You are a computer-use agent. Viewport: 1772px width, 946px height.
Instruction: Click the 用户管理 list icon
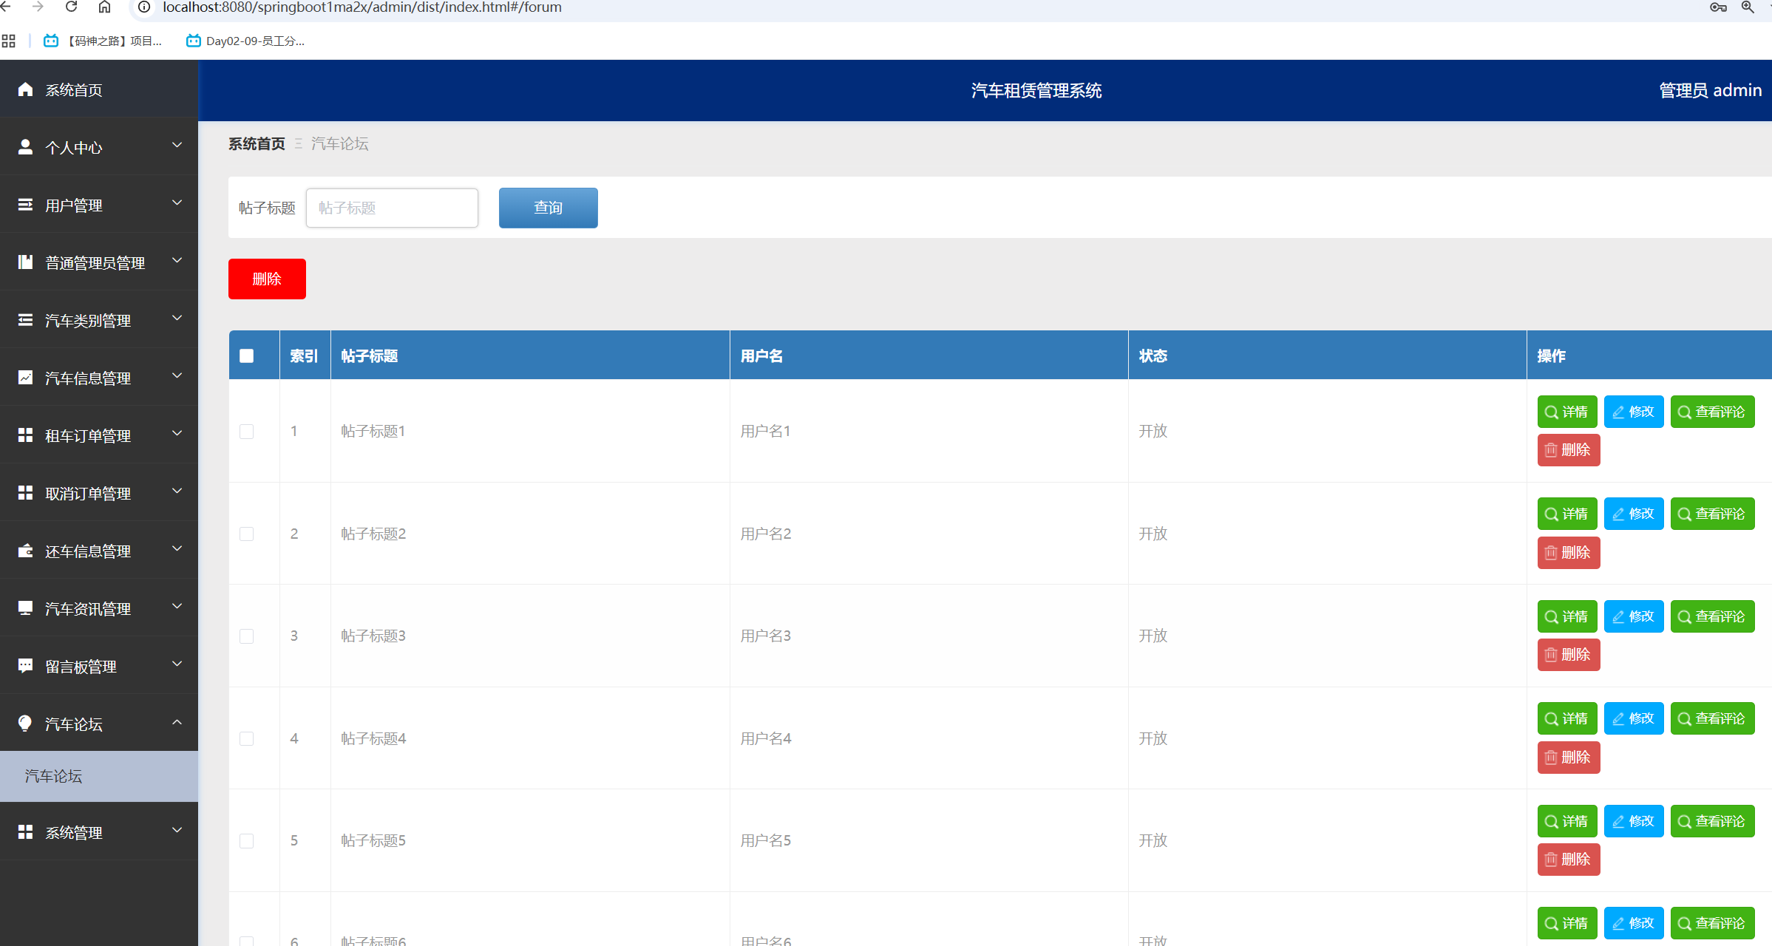coord(25,205)
